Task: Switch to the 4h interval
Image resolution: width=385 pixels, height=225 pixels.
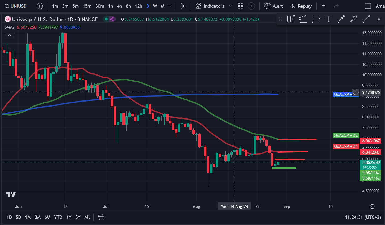Action: [x=119, y=6]
